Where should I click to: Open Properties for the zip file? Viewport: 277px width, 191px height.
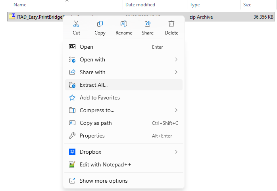coord(92,136)
